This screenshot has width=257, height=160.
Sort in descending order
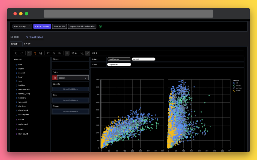point(60,53)
